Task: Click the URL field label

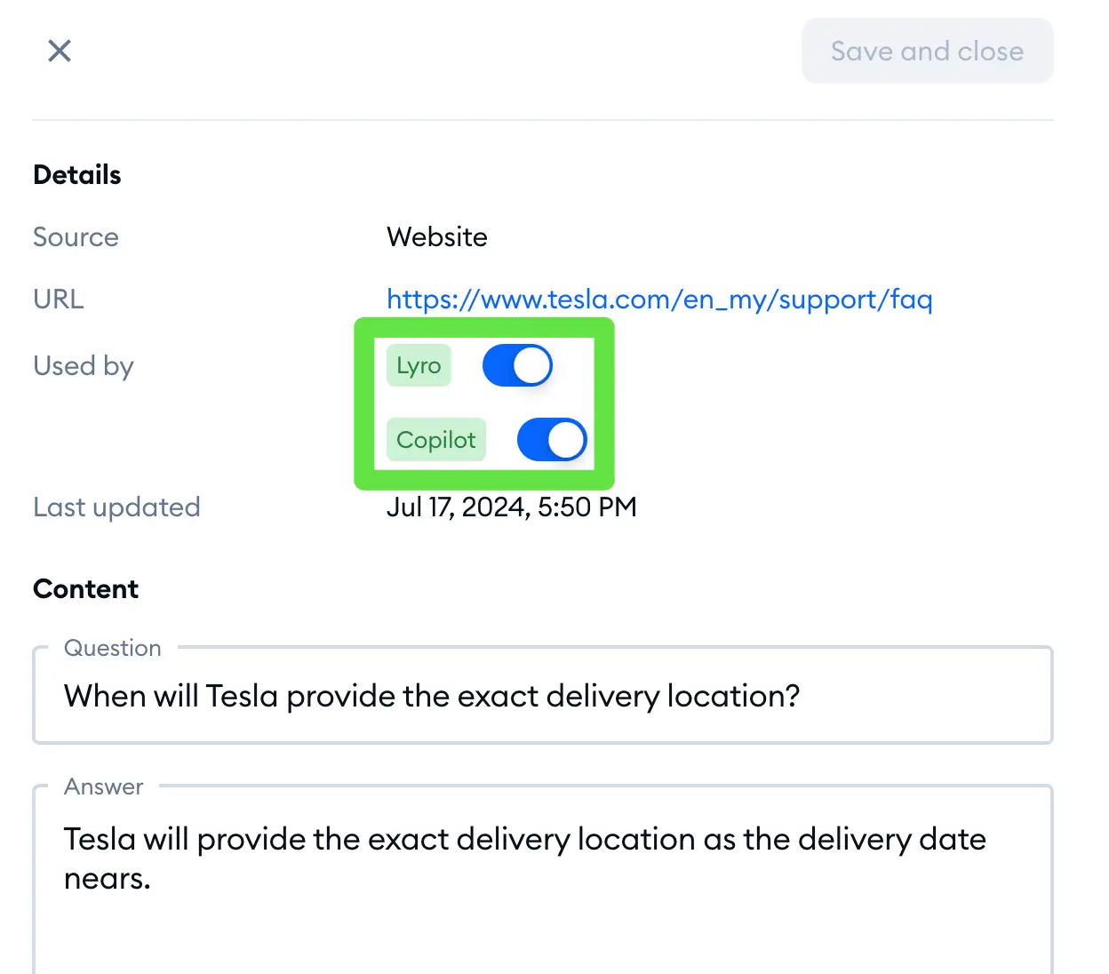Action: click(59, 299)
